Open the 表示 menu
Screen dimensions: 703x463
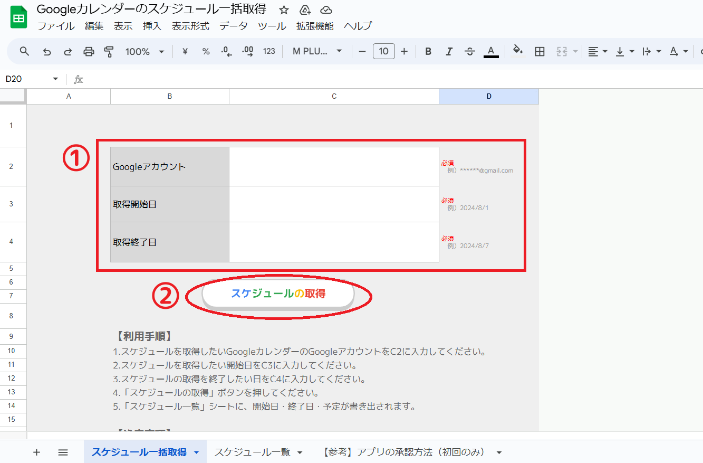click(123, 26)
